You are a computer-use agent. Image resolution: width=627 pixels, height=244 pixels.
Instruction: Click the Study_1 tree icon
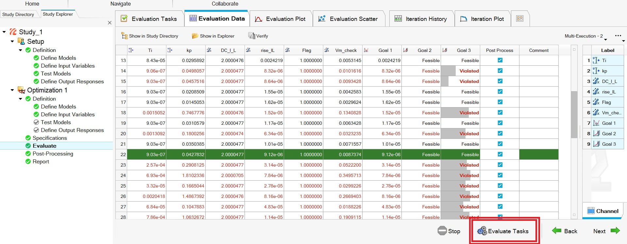(13, 32)
